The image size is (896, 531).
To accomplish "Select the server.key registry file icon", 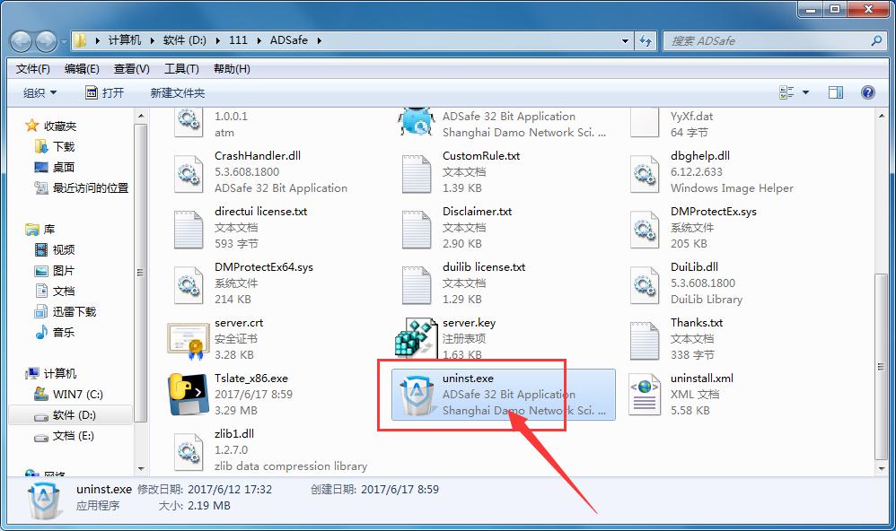I will point(417,339).
